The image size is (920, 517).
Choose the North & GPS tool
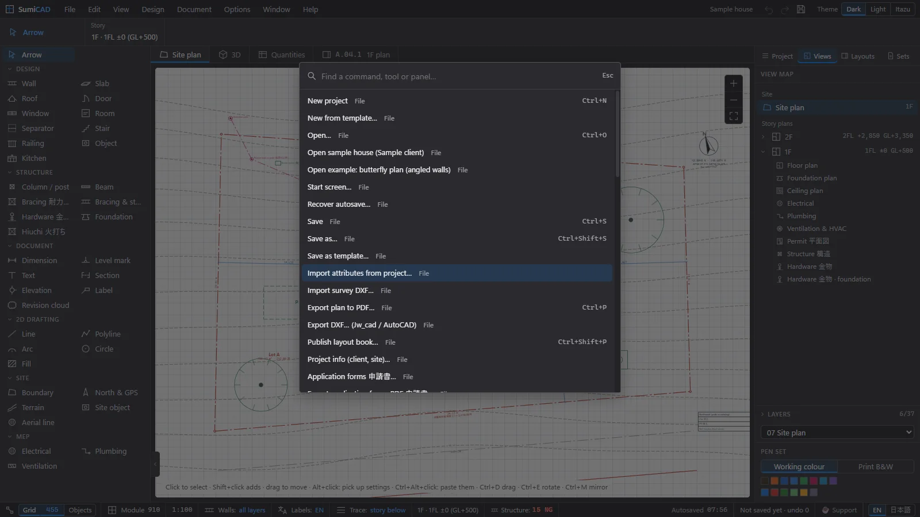[x=112, y=392]
